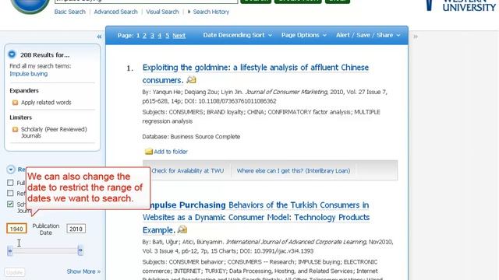Uncheck Scholarly Journals checkbox
Viewport: 499px width, 280px height.
pos(10,204)
